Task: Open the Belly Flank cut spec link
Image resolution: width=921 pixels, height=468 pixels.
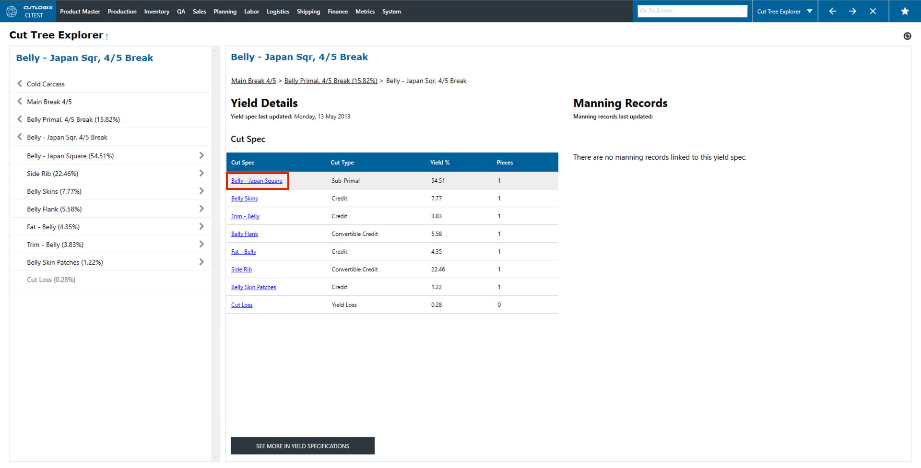Action: coord(244,234)
